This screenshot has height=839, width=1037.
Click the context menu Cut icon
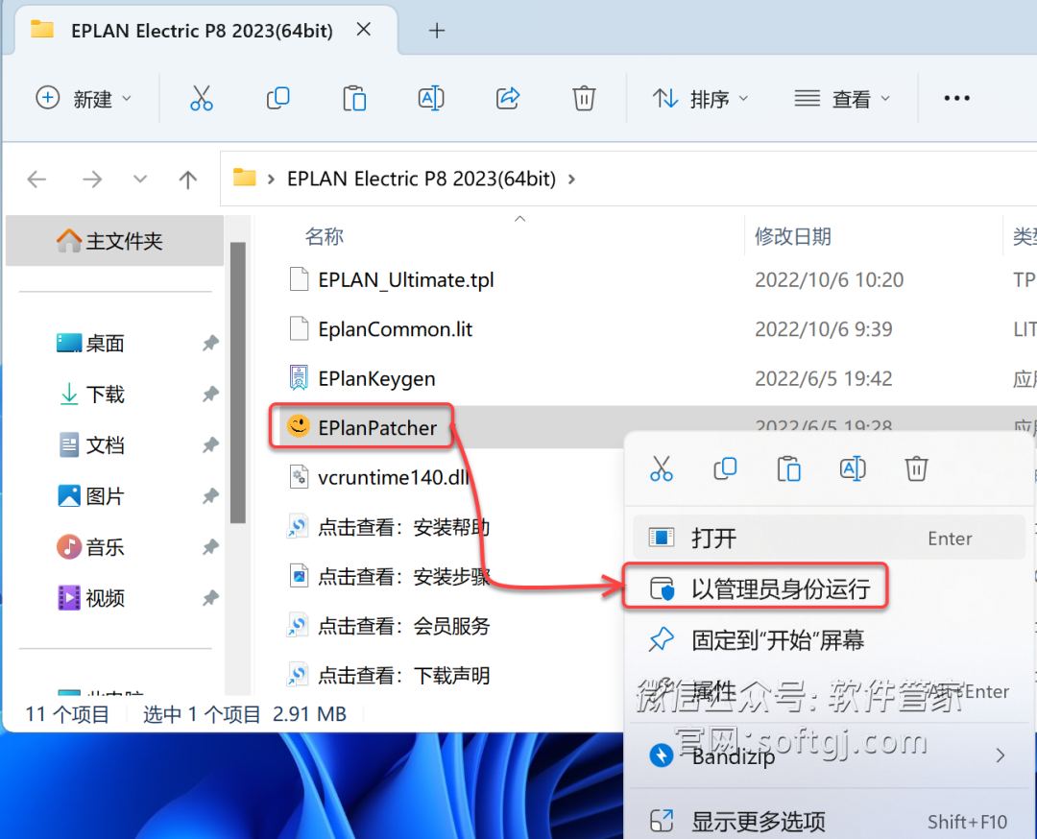(x=662, y=468)
